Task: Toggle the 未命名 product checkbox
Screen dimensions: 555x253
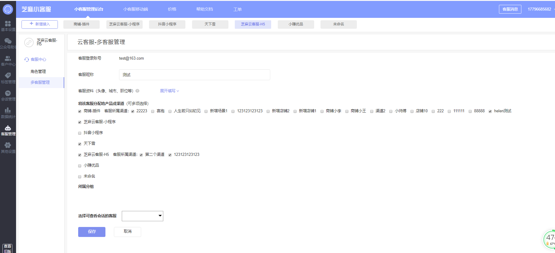Action: pyautogui.click(x=80, y=177)
